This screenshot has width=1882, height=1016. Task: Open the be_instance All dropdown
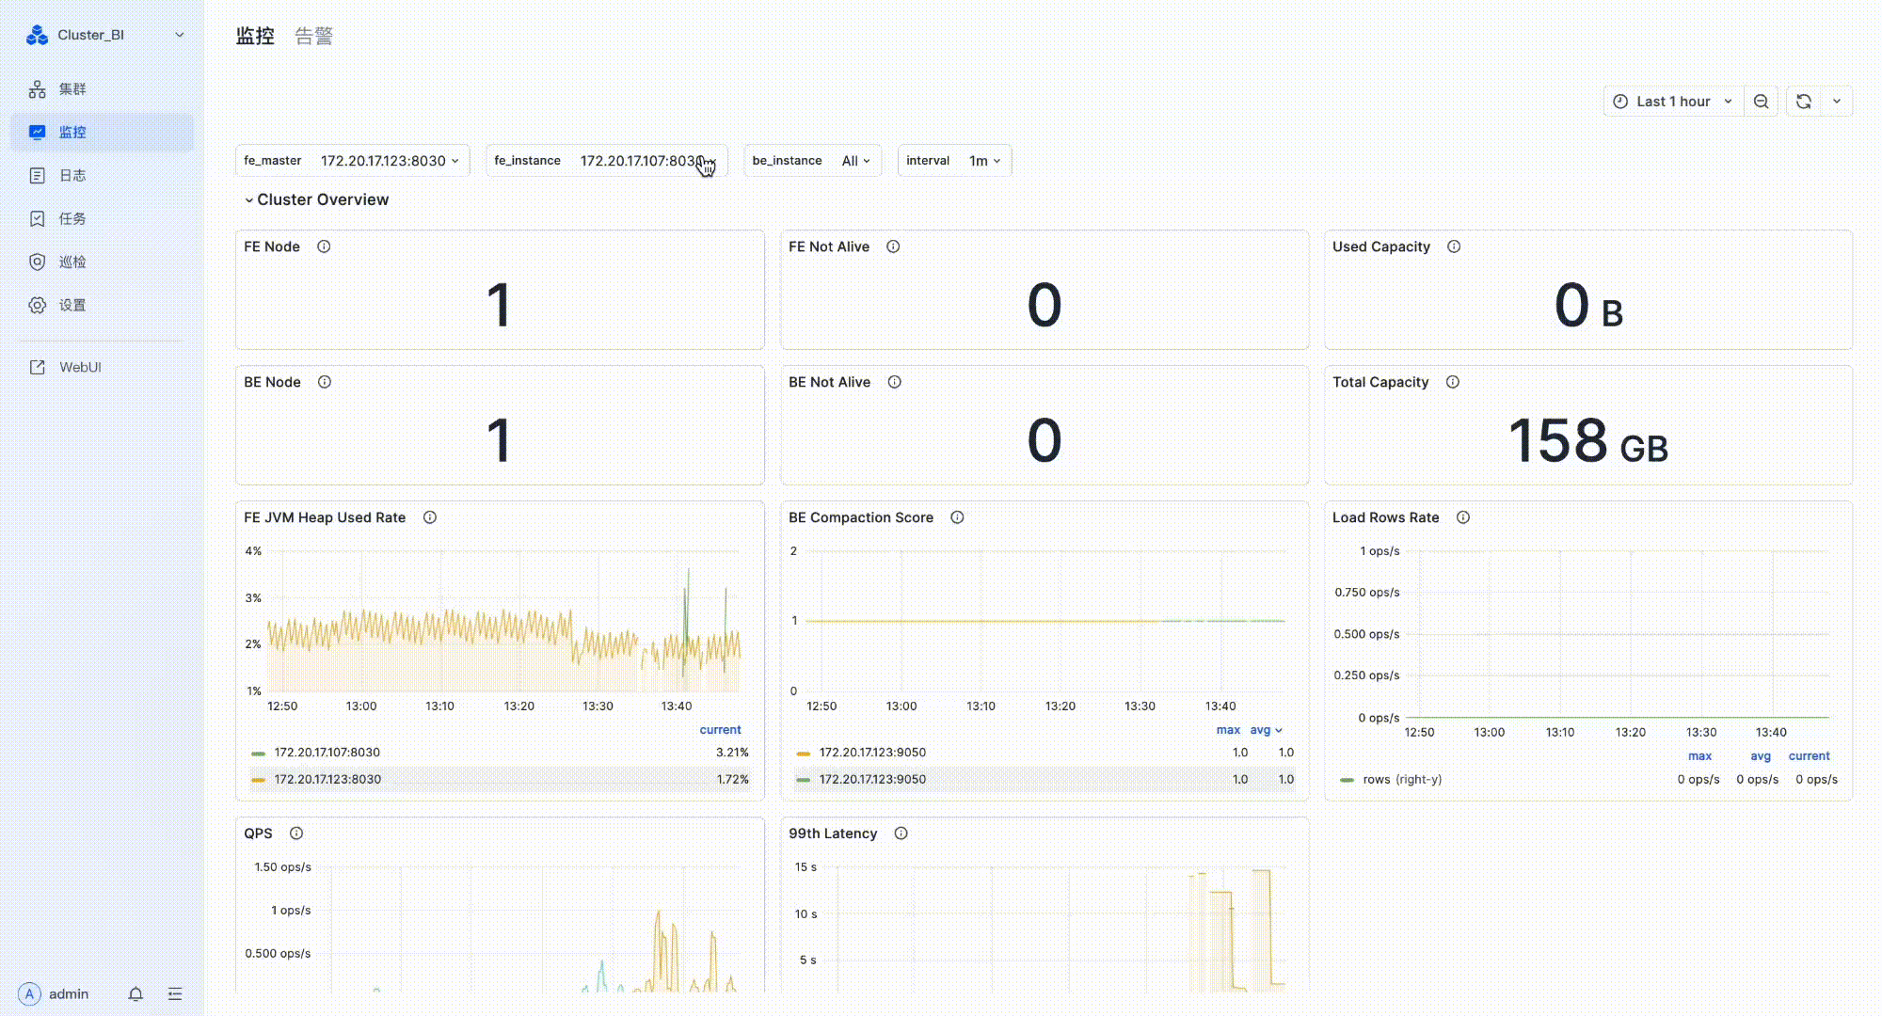[855, 161]
